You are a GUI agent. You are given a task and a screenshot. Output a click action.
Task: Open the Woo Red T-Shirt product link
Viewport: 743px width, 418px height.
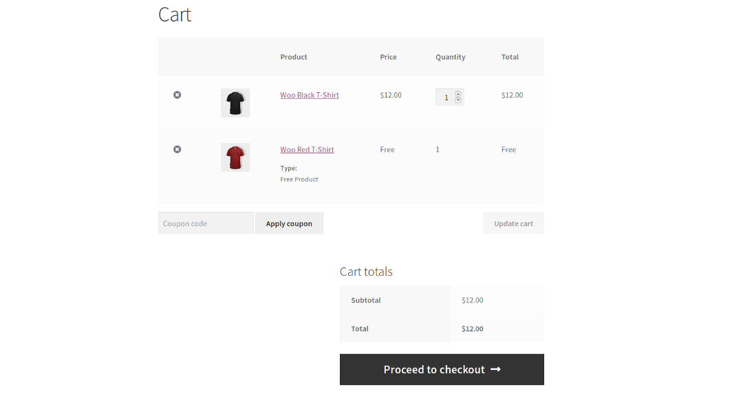307,149
